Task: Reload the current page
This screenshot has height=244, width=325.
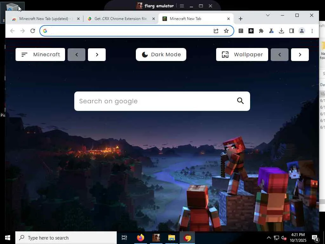Action: (33, 31)
